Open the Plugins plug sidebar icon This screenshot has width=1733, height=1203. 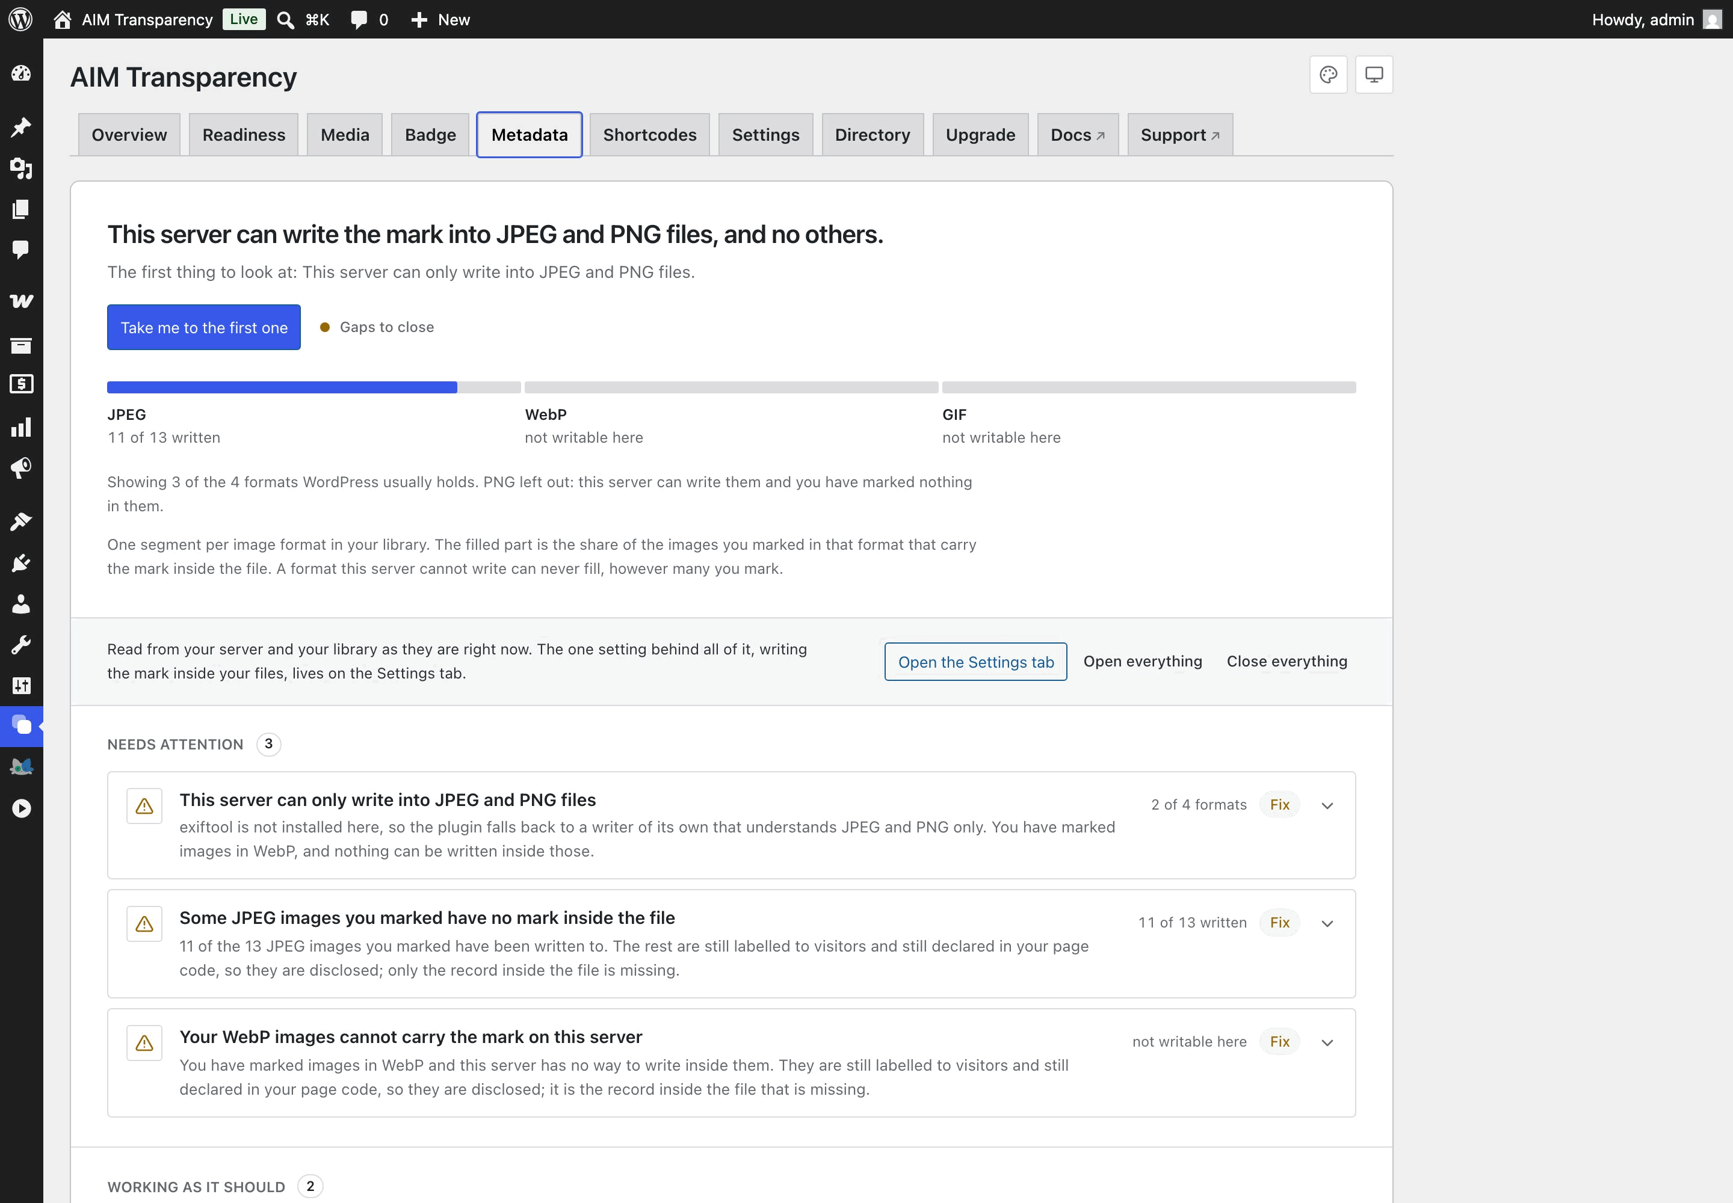click(21, 563)
